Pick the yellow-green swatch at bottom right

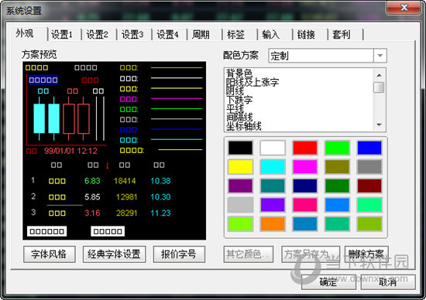pos(369,223)
